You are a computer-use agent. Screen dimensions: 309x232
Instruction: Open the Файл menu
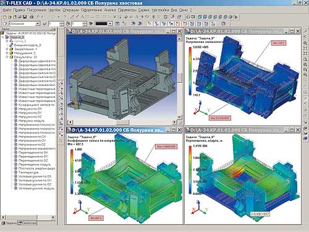pos(7,10)
